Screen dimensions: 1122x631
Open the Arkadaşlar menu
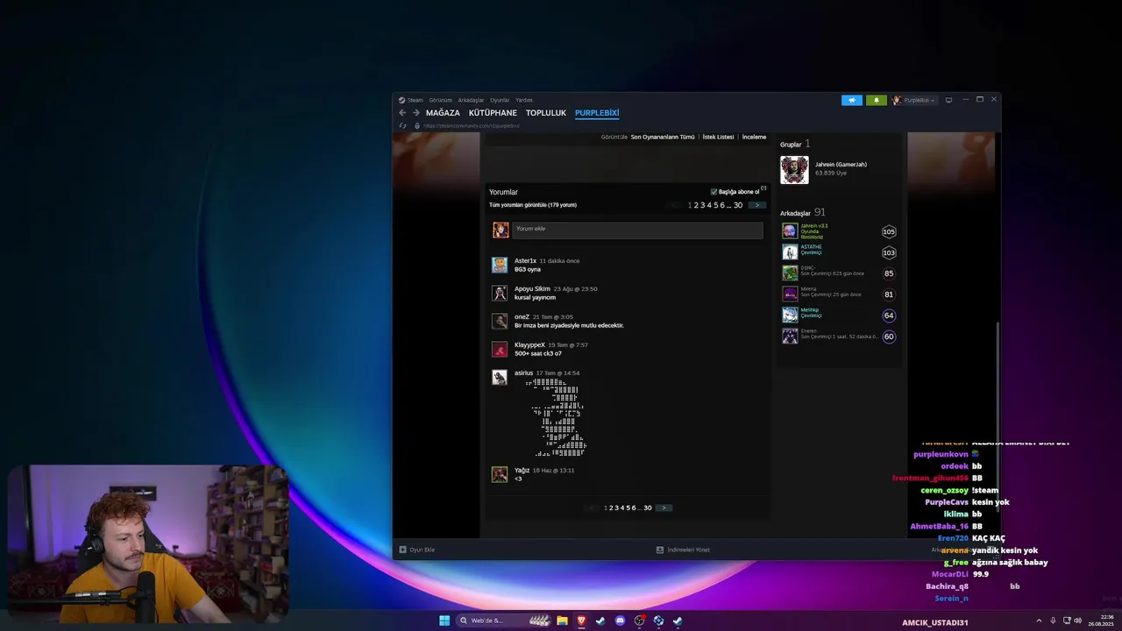coord(471,100)
